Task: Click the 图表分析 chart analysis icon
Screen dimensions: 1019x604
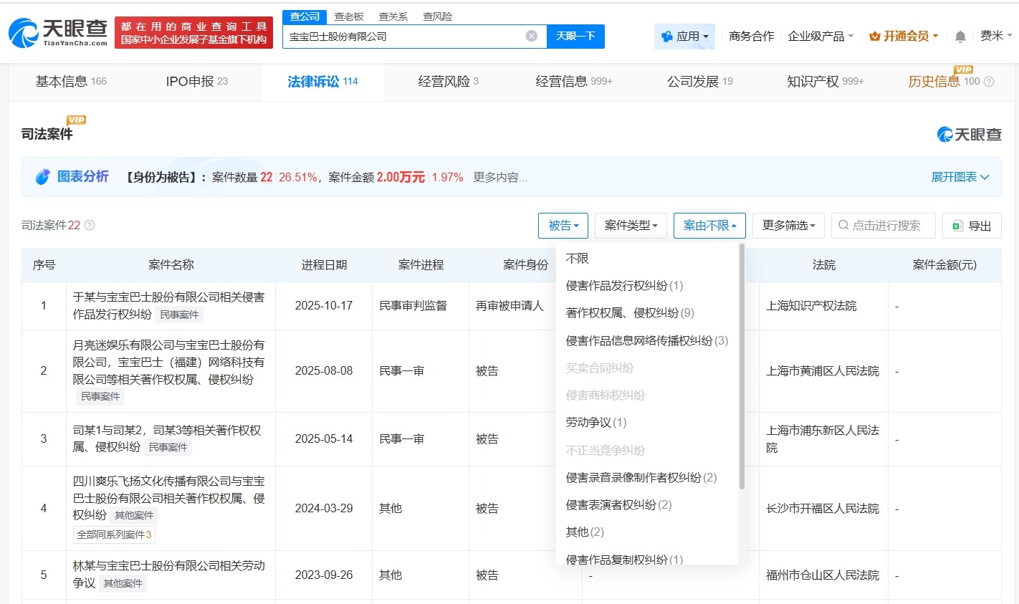Action: click(x=43, y=176)
